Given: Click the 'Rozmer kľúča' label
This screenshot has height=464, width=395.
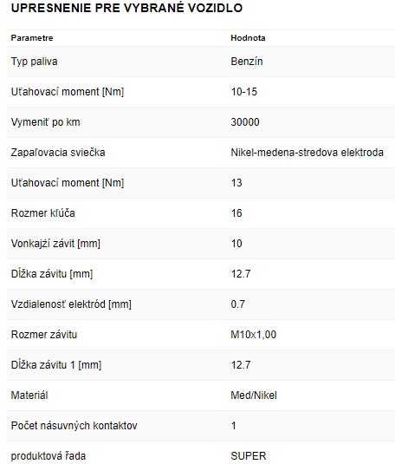Looking at the screenshot, I should [42, 213].
